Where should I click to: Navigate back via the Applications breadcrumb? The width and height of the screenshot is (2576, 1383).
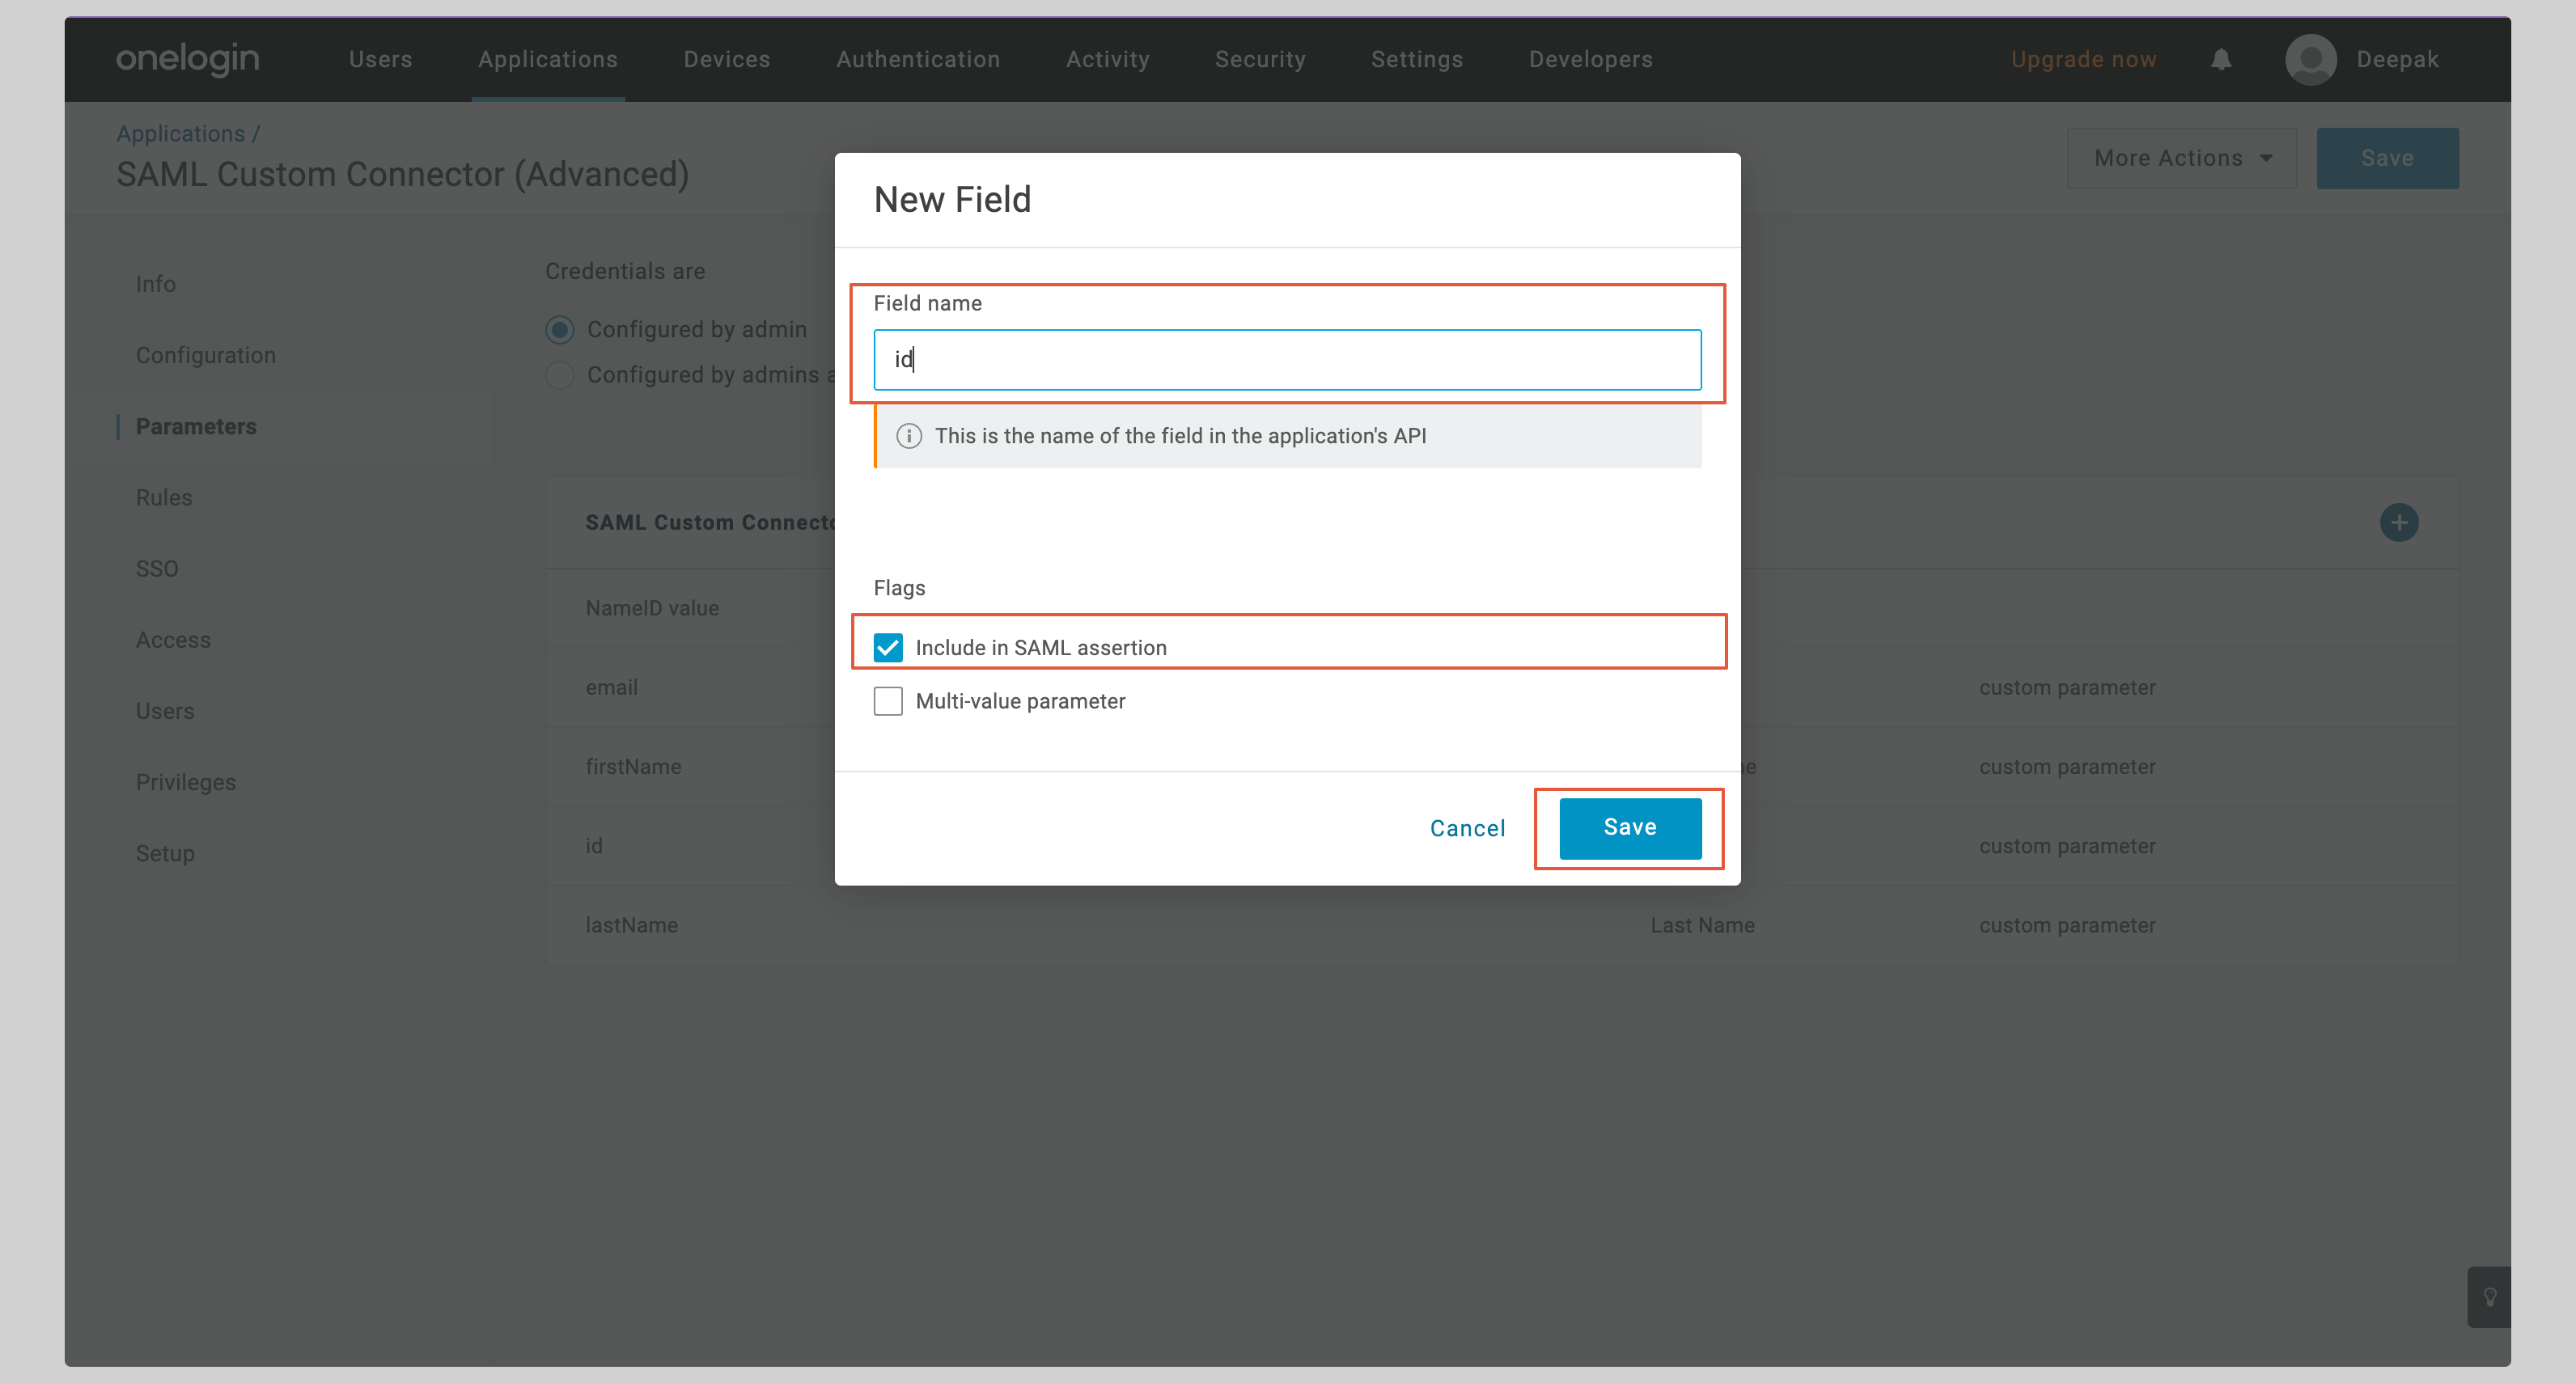[181, 133]
